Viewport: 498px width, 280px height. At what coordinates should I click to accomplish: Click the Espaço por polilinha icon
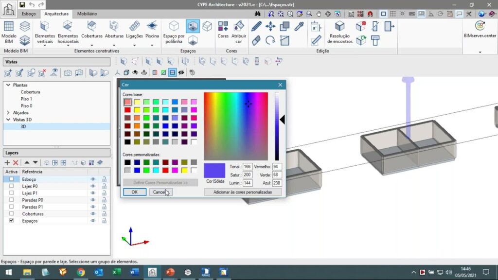click(174, 26)
